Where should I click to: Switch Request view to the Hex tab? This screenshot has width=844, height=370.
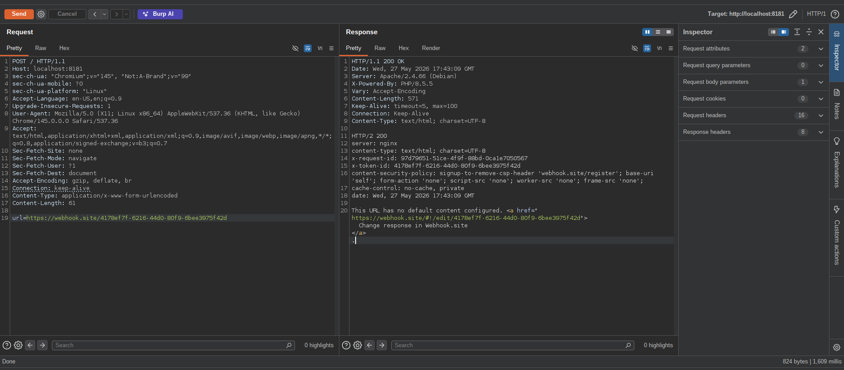point(64,48)
